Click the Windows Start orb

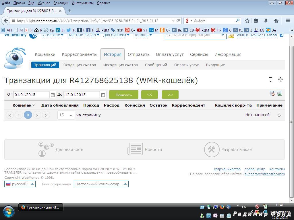8,212
